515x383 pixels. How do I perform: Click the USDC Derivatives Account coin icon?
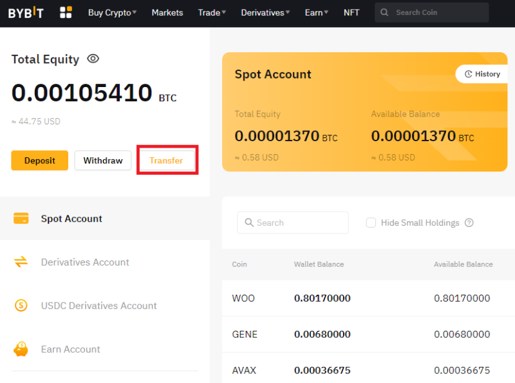[21, 306]
